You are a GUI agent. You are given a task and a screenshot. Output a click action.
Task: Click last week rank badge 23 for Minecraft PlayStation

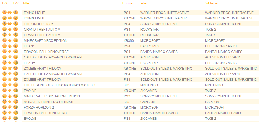pos(4,96)
